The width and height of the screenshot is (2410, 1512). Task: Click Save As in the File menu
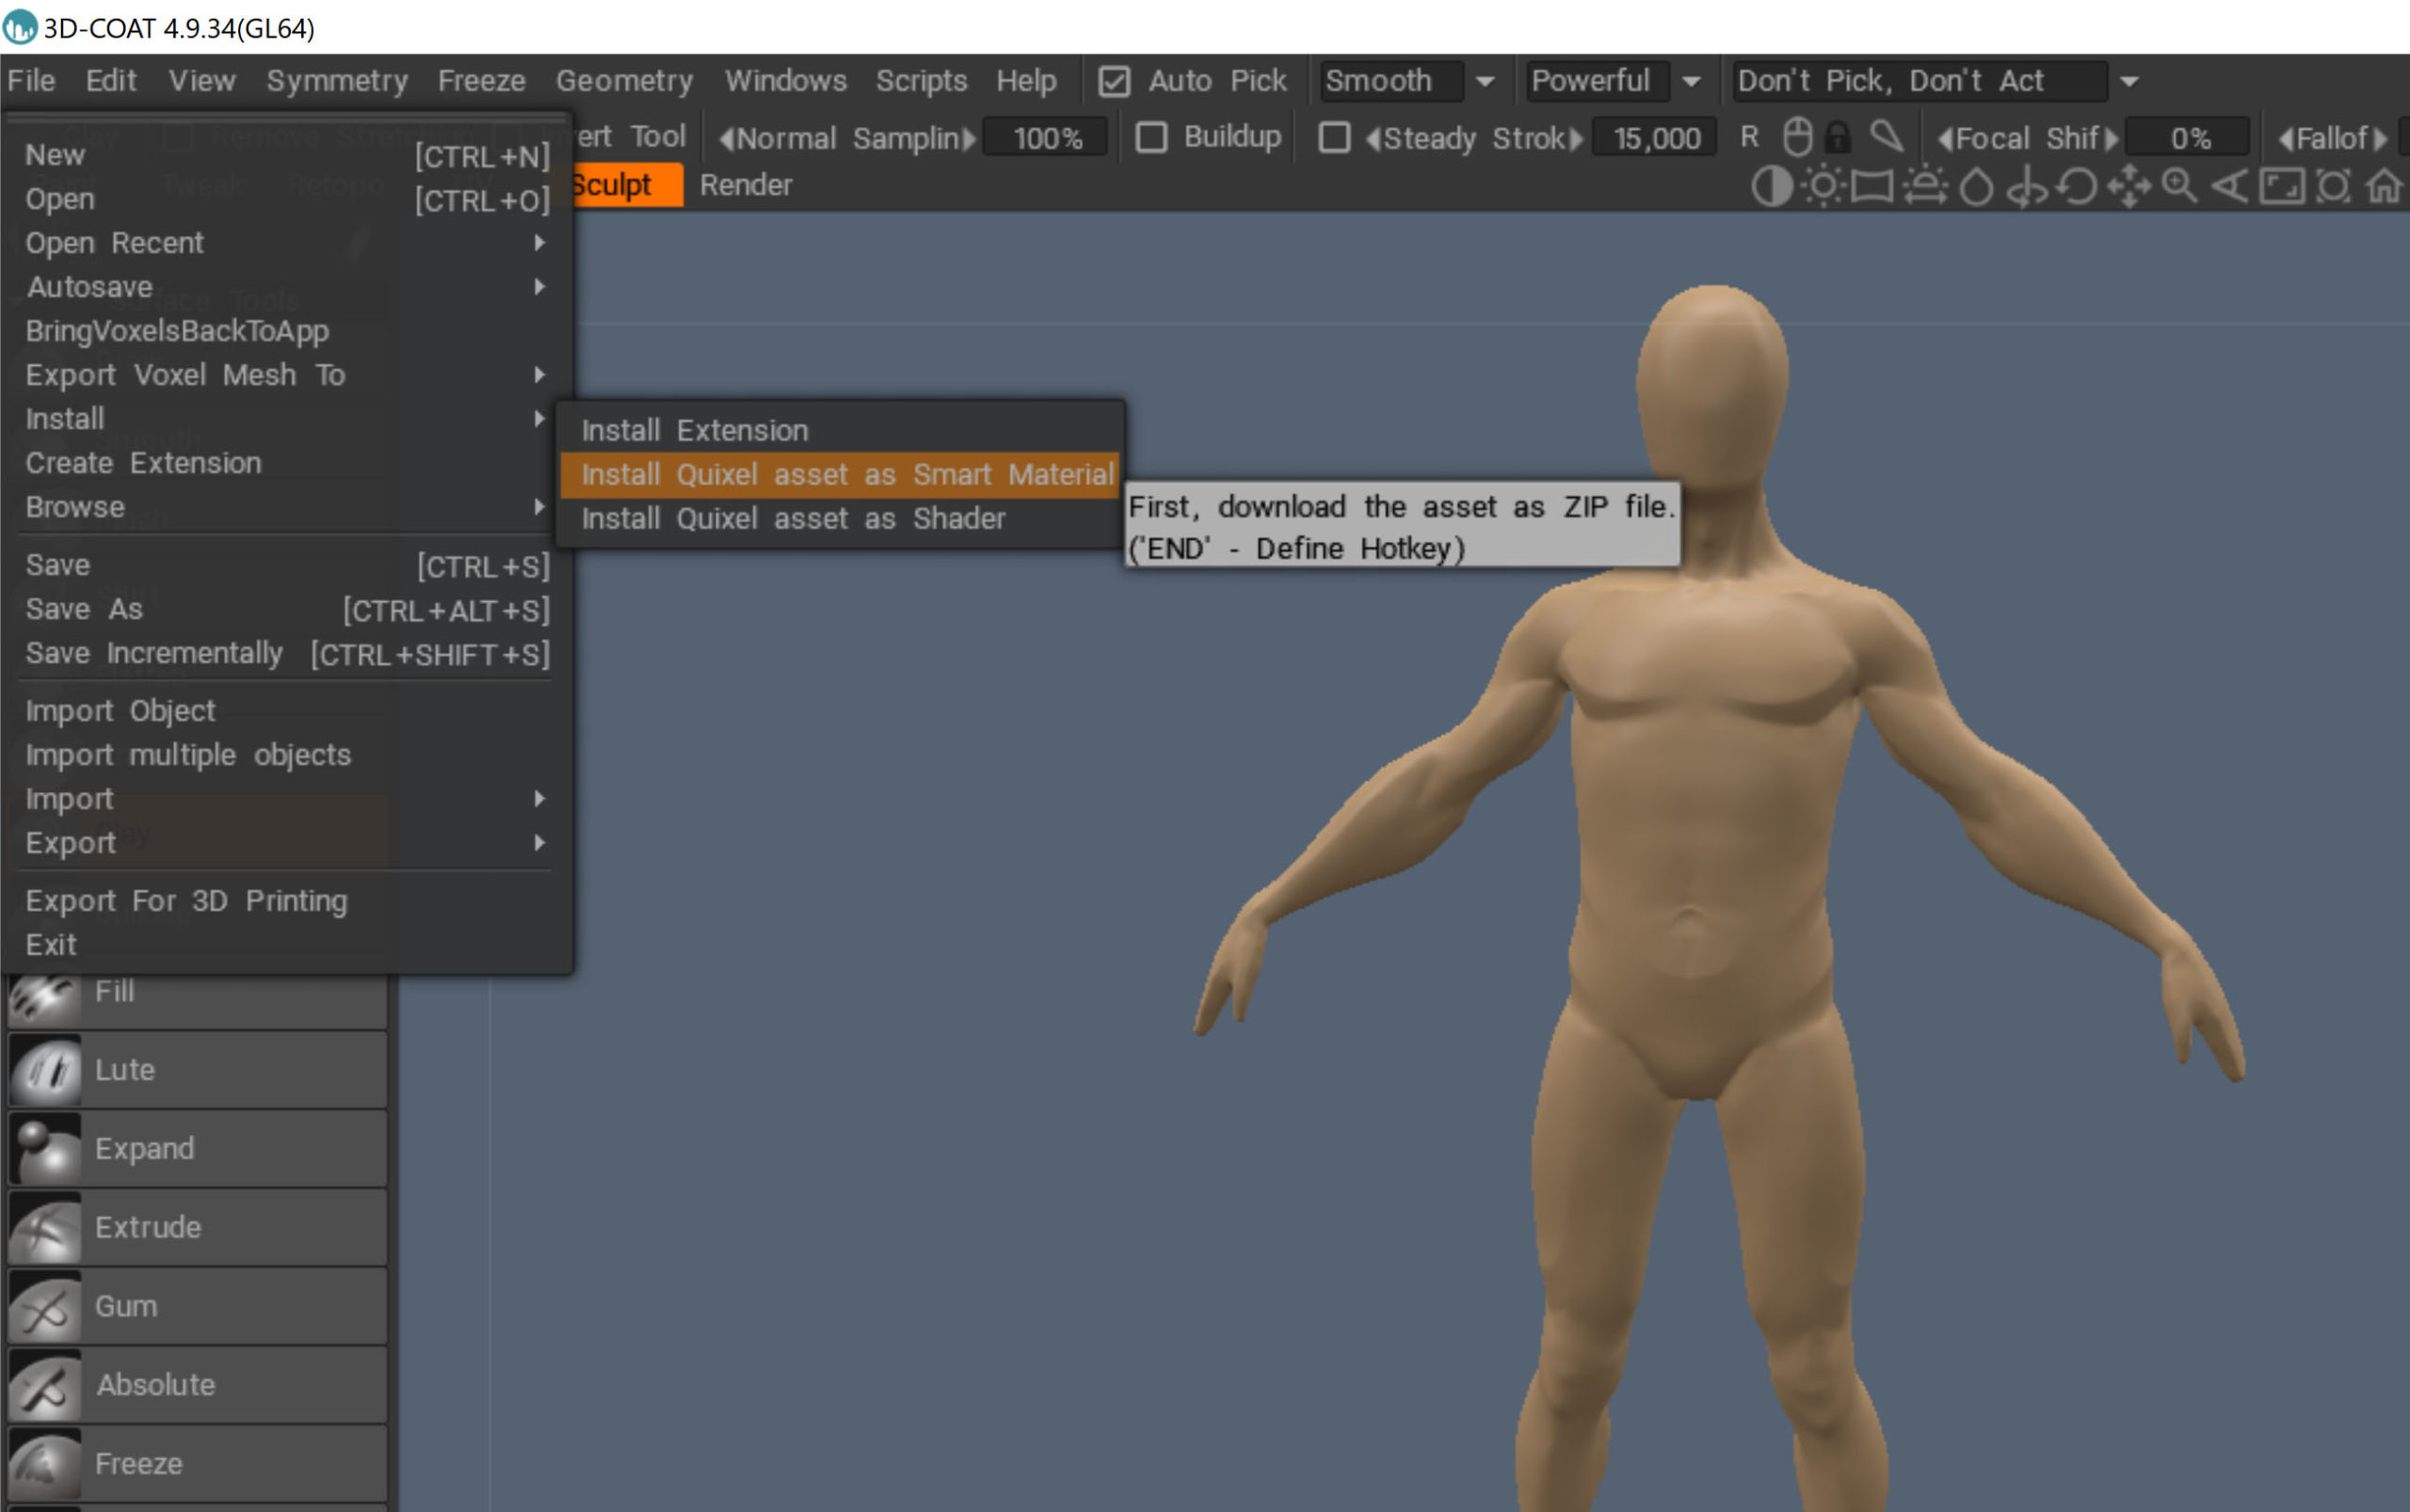point(287,609)
